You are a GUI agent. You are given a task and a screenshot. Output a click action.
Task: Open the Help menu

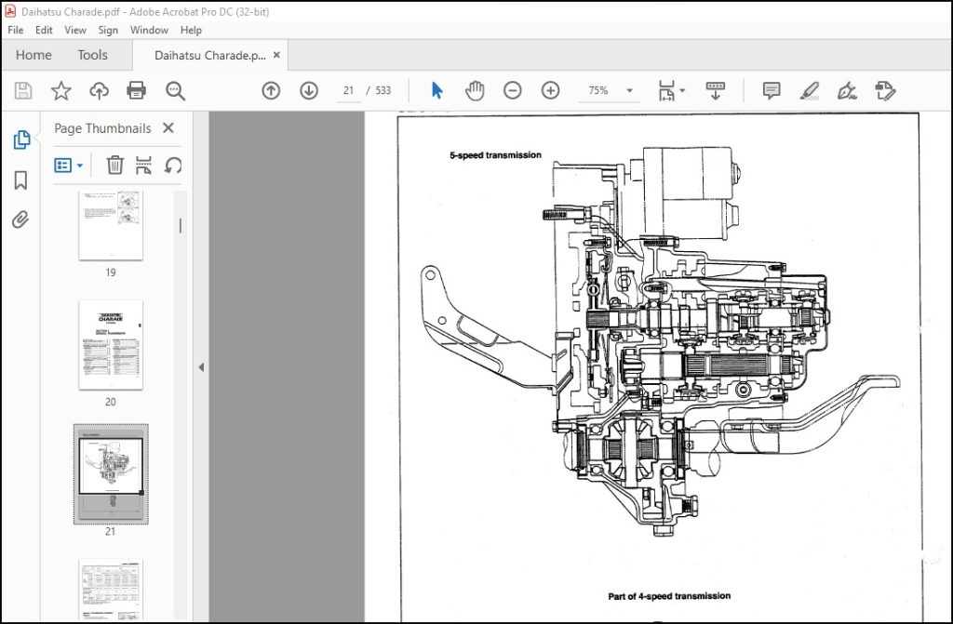pos(191,30)
